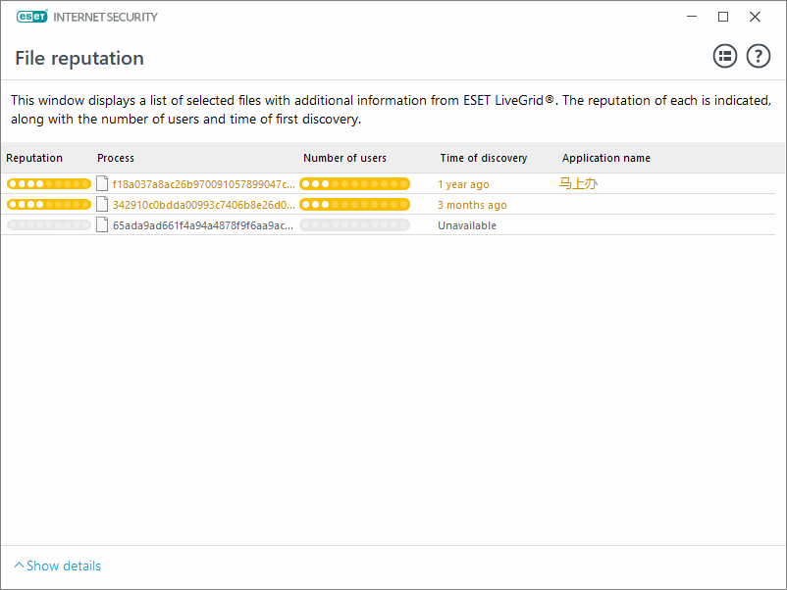Click the application name 马上办

pyautogui.click(x=578, y=183)
